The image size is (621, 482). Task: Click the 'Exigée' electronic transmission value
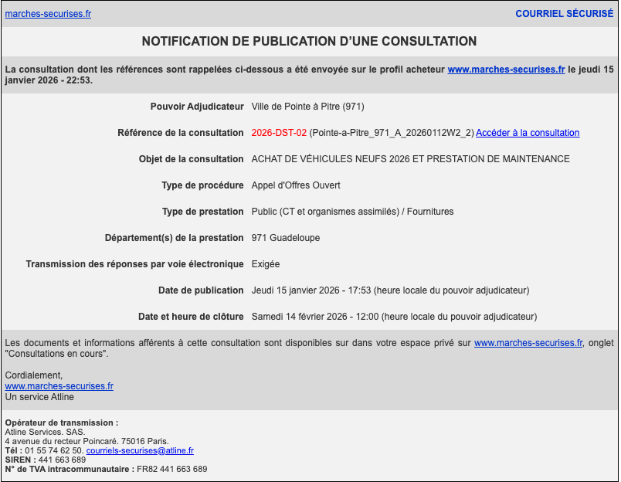266,264
